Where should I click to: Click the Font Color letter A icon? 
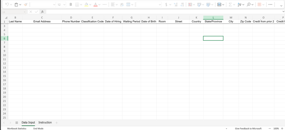(95, 4)
